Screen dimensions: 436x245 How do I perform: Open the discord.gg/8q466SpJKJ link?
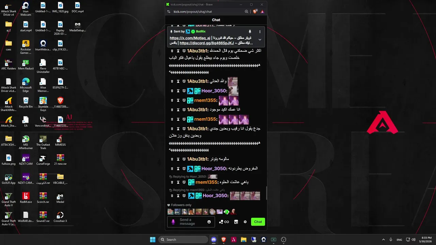point(207,43)
